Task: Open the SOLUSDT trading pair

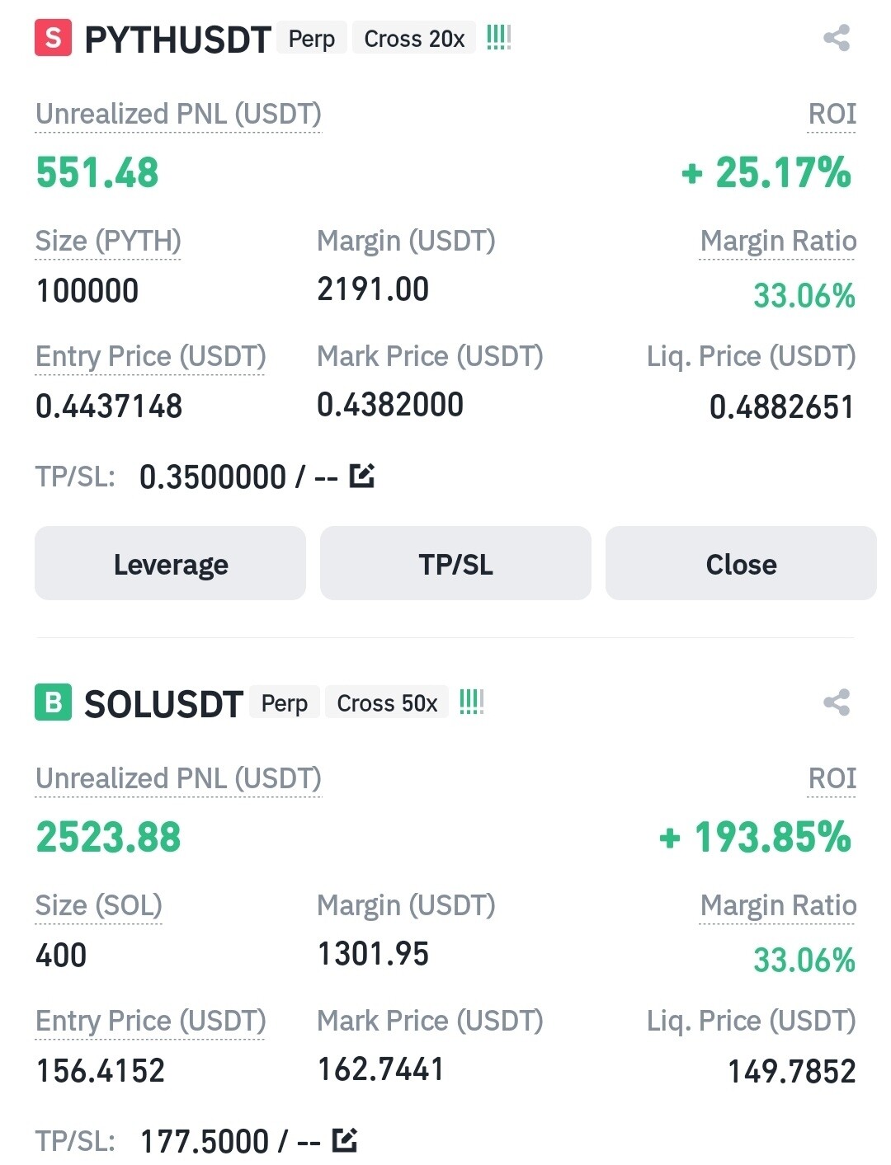Action: (163, 704)
